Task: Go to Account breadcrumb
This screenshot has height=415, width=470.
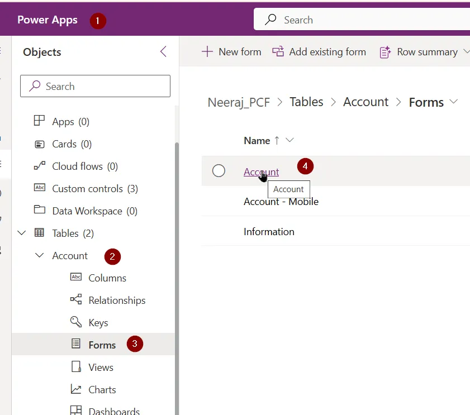Action: (x=365, y=102)
